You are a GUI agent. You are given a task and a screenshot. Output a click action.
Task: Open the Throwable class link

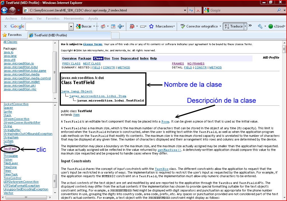tap(11, 156)
